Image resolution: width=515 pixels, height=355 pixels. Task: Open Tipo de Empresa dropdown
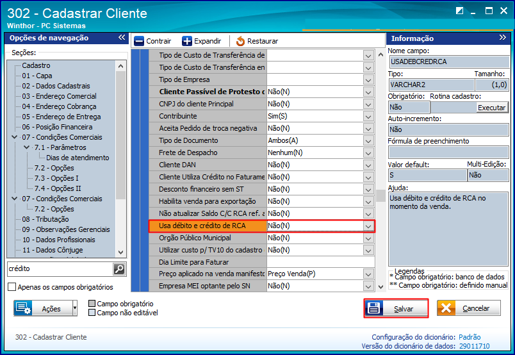click(368, 80)
